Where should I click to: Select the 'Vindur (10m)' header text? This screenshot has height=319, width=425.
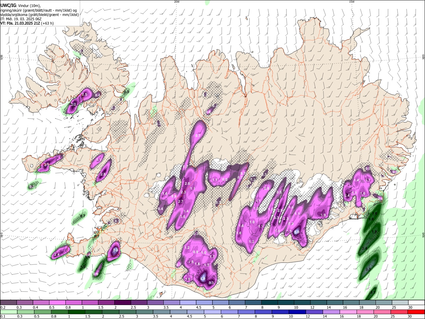[29, 5]
